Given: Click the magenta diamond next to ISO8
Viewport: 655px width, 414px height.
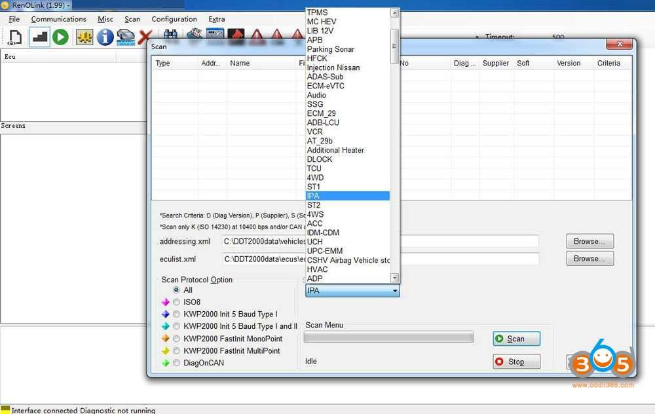Looking at the screenshot, I should [x=166, y=302].
